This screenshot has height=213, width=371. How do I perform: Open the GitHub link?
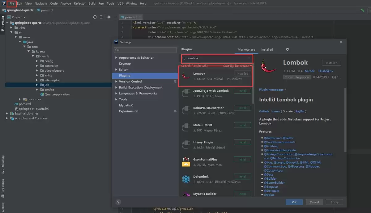tap(264, 111)
